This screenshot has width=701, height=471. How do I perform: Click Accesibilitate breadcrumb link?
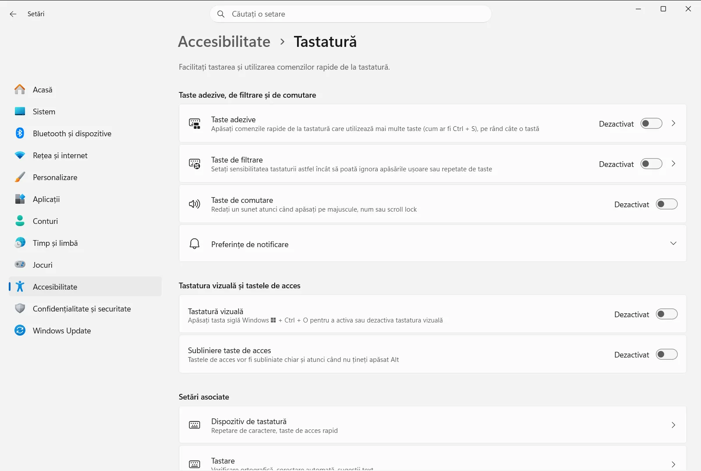[x=224, y=42]
